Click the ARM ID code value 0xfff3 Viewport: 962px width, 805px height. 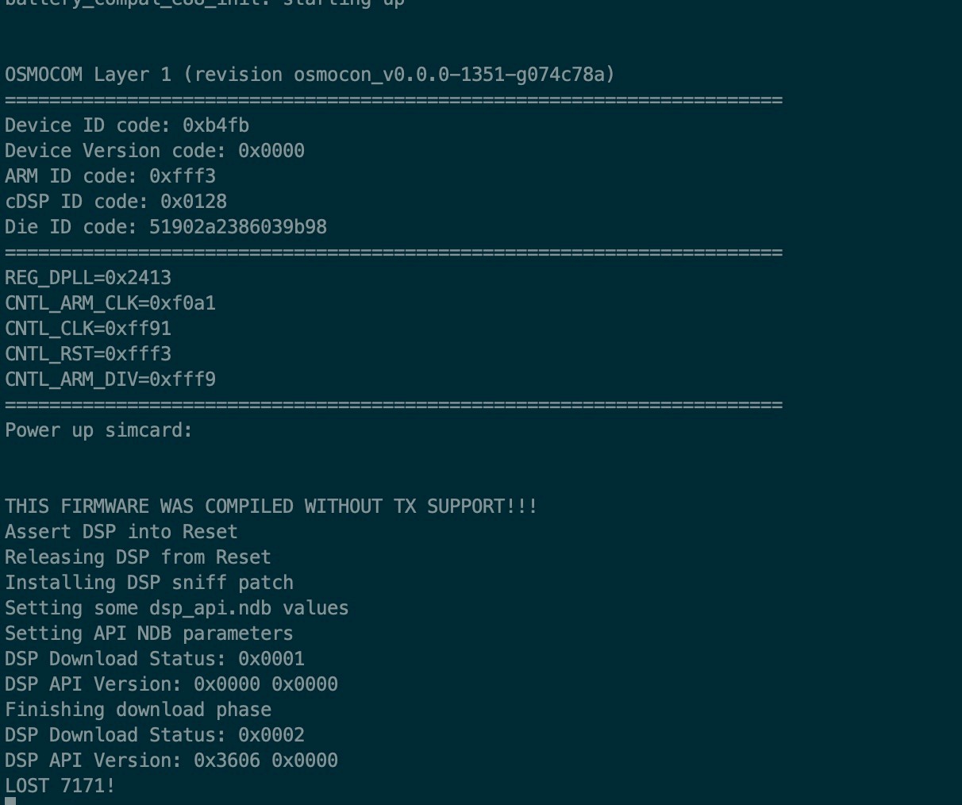click(183, 176)
